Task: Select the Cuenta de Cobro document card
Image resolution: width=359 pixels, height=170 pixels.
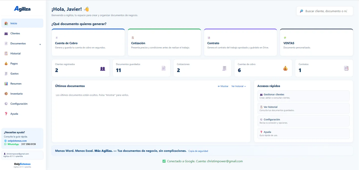Action: tap(88, 42)
